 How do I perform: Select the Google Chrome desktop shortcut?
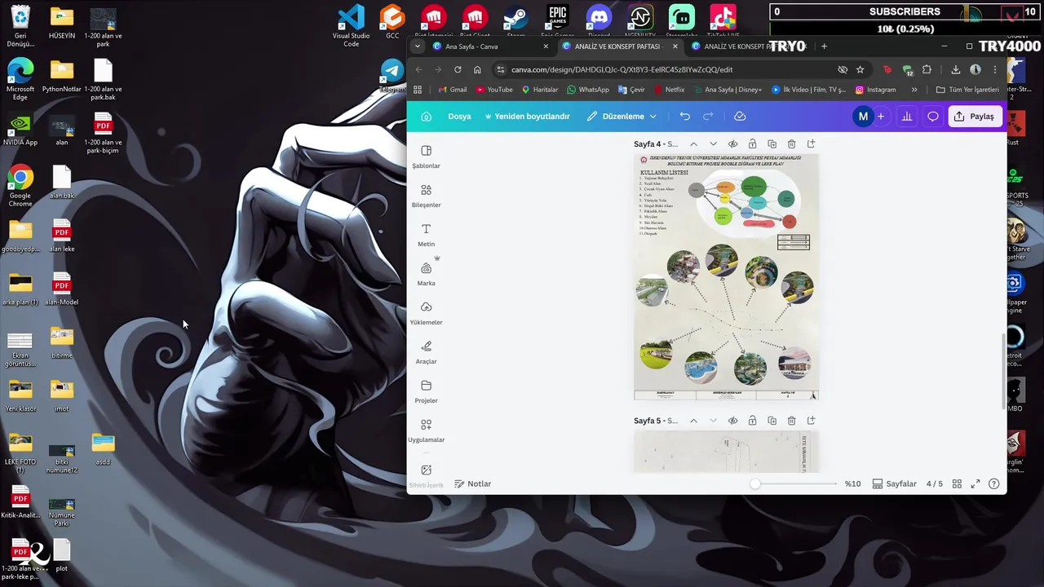20,187
